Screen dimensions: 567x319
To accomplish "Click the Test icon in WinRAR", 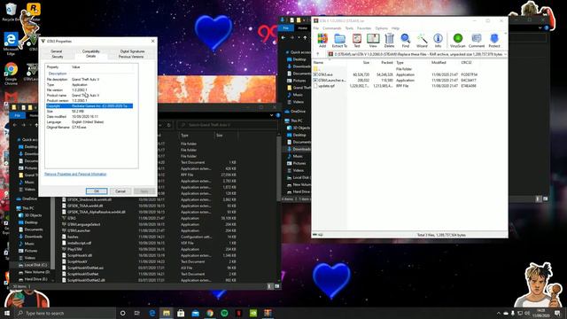I will click(x=356, y=41).
